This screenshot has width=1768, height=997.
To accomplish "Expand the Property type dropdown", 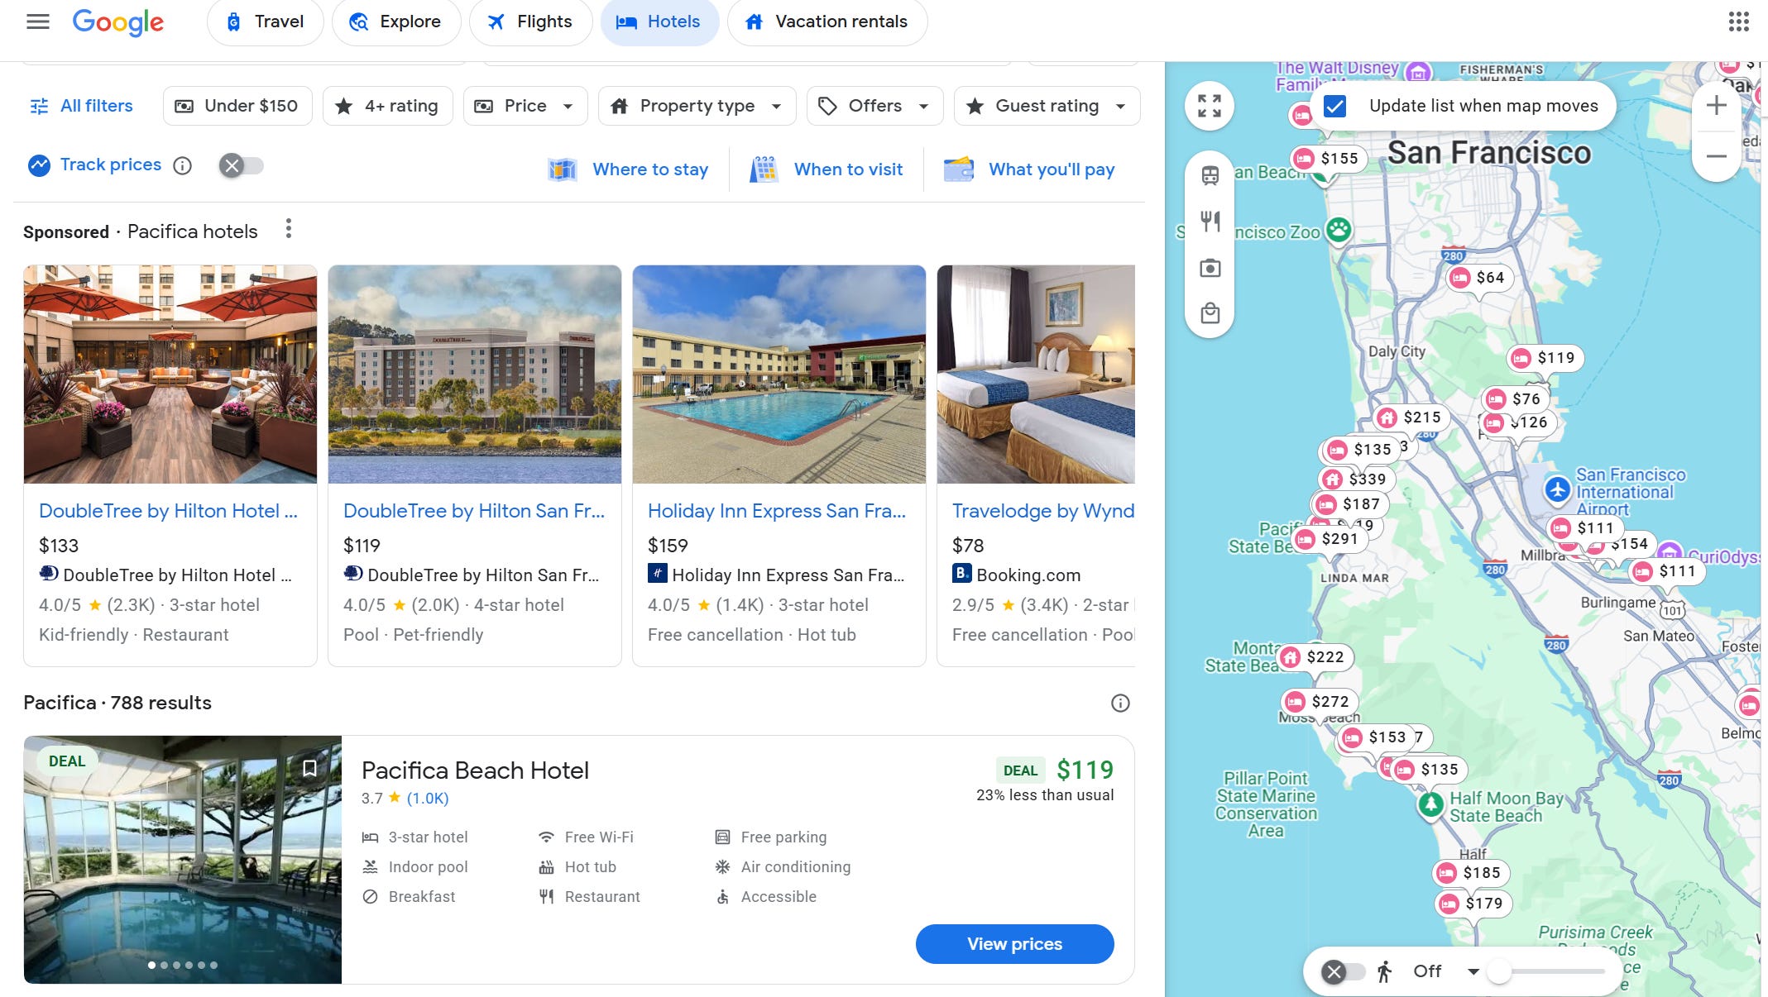I will tap(697, 106).
